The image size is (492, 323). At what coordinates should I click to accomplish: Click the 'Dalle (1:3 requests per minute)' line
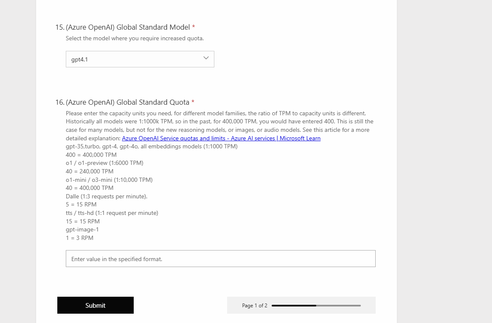[107, 196]
